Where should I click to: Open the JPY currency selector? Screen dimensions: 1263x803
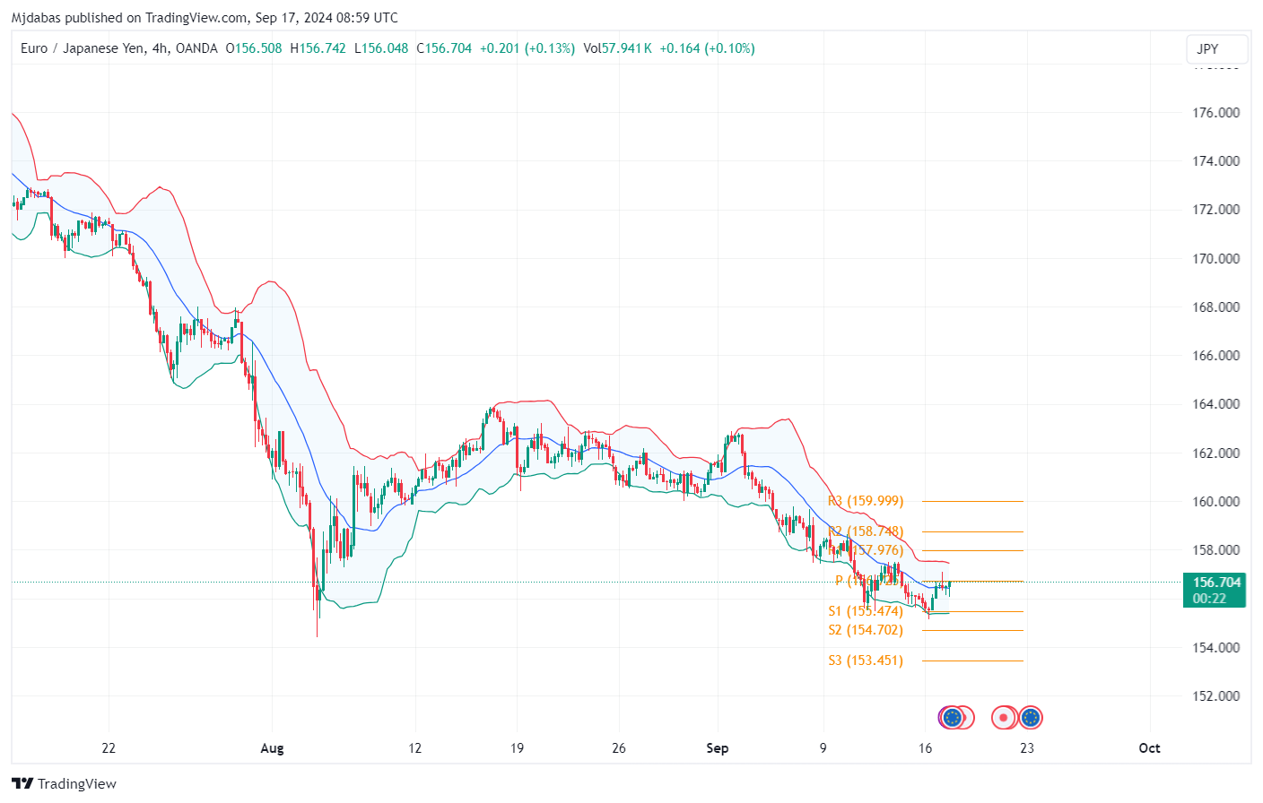(1216, 49)
